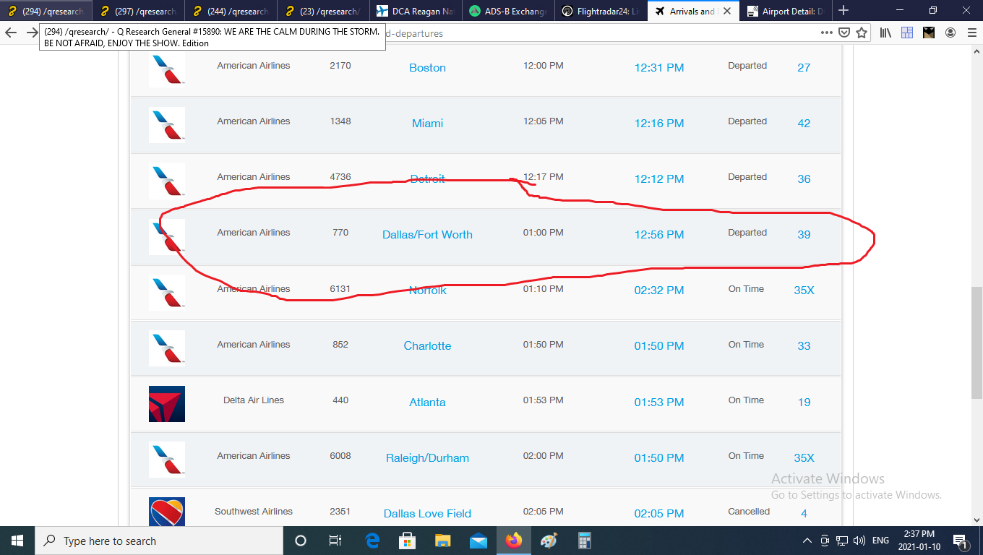The image size is (983, 555).
Task: Click 02:32 PM time for Norfolk flight
Action: [659, 291]
